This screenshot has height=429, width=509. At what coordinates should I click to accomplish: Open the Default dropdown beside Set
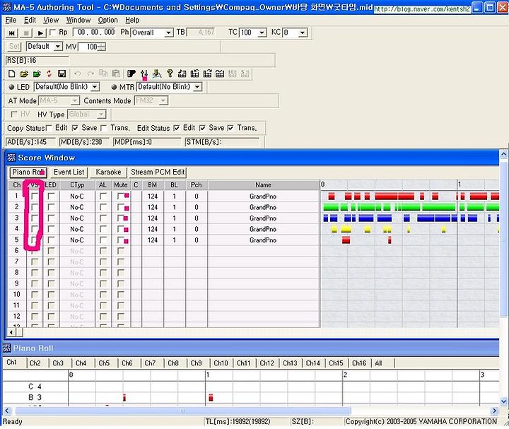tap(58, 47)
